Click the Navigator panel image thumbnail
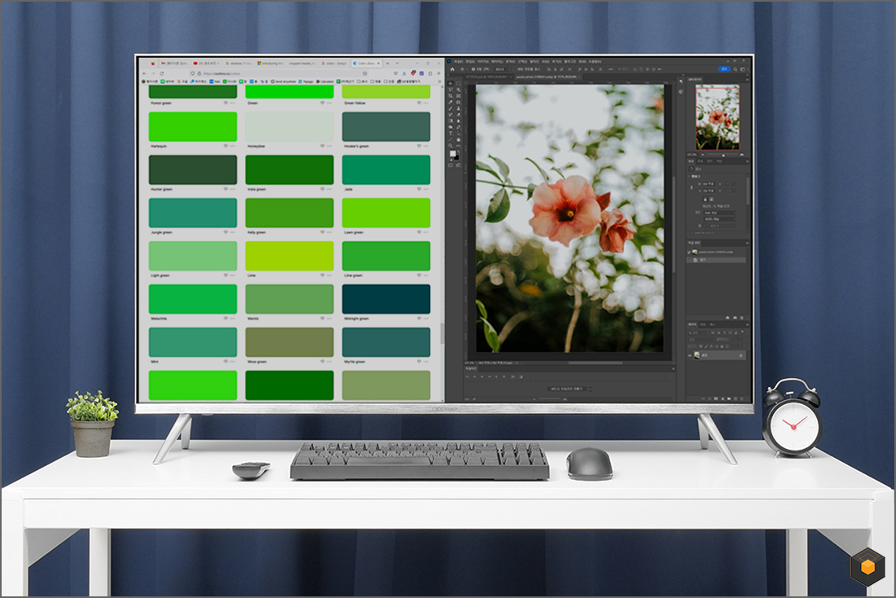 (x=718, y=117)
